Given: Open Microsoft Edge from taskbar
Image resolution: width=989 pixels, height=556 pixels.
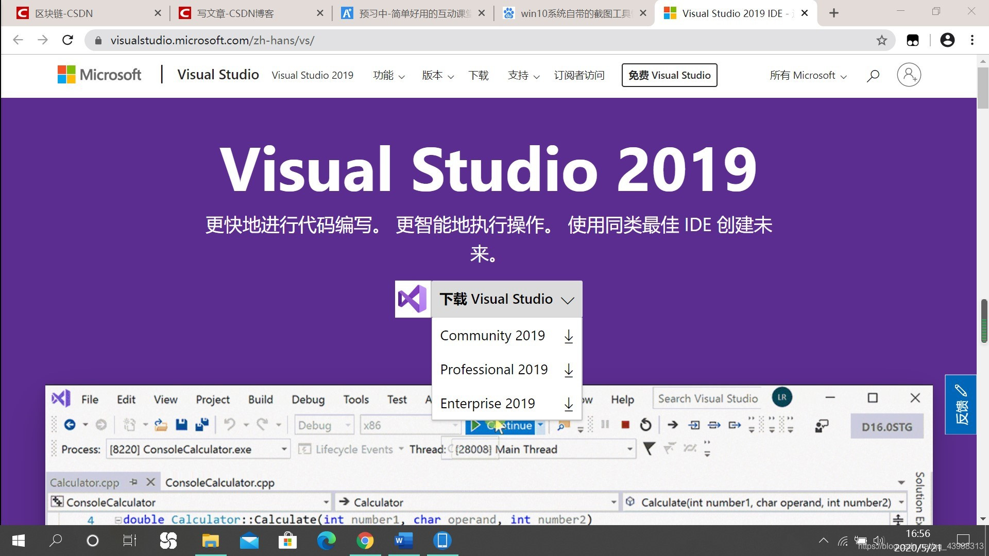Looking at the screenshot, I should tap(326, 541).
